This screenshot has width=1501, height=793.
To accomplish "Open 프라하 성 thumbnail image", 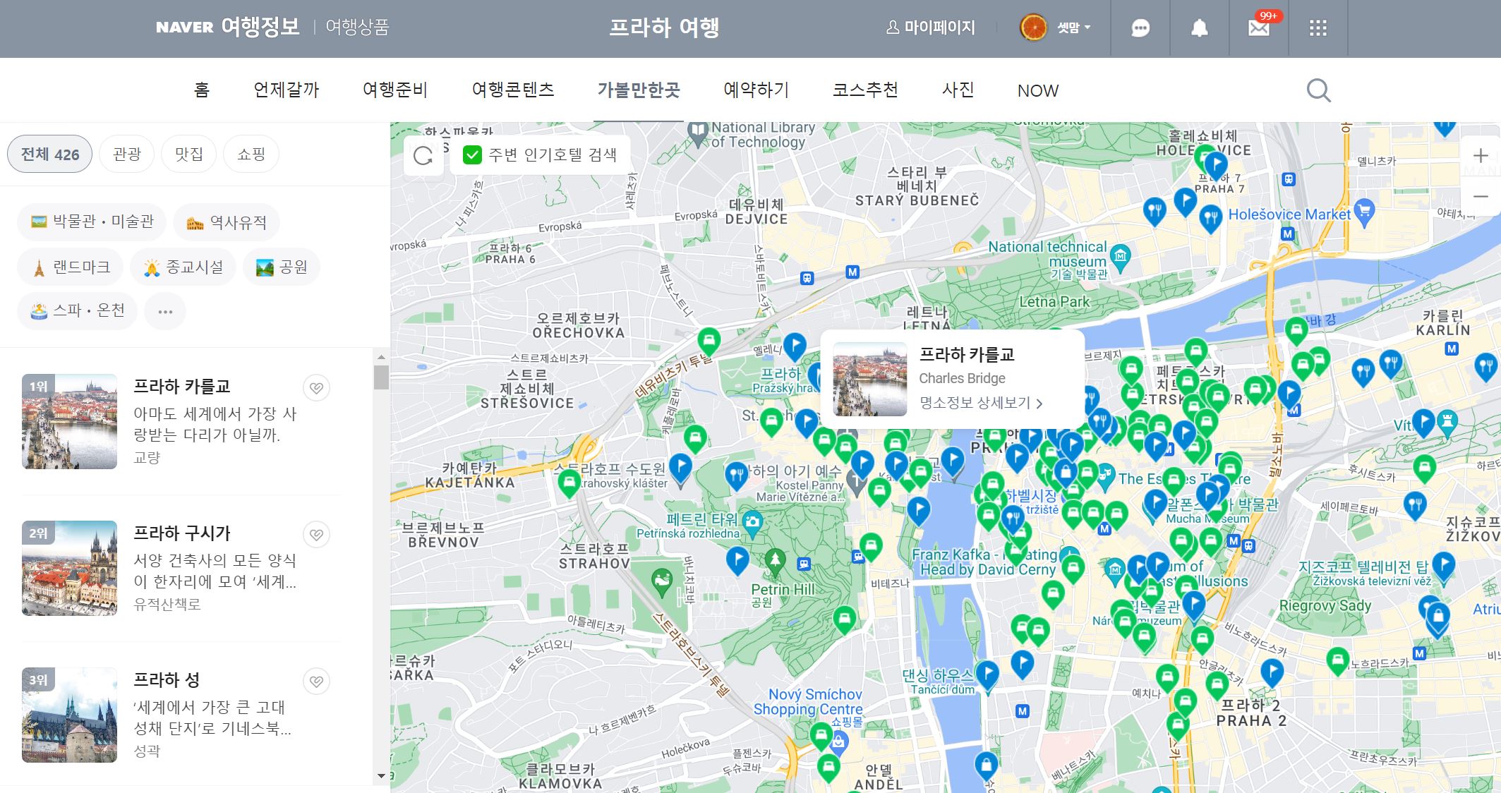I will [x=69, y=715].
